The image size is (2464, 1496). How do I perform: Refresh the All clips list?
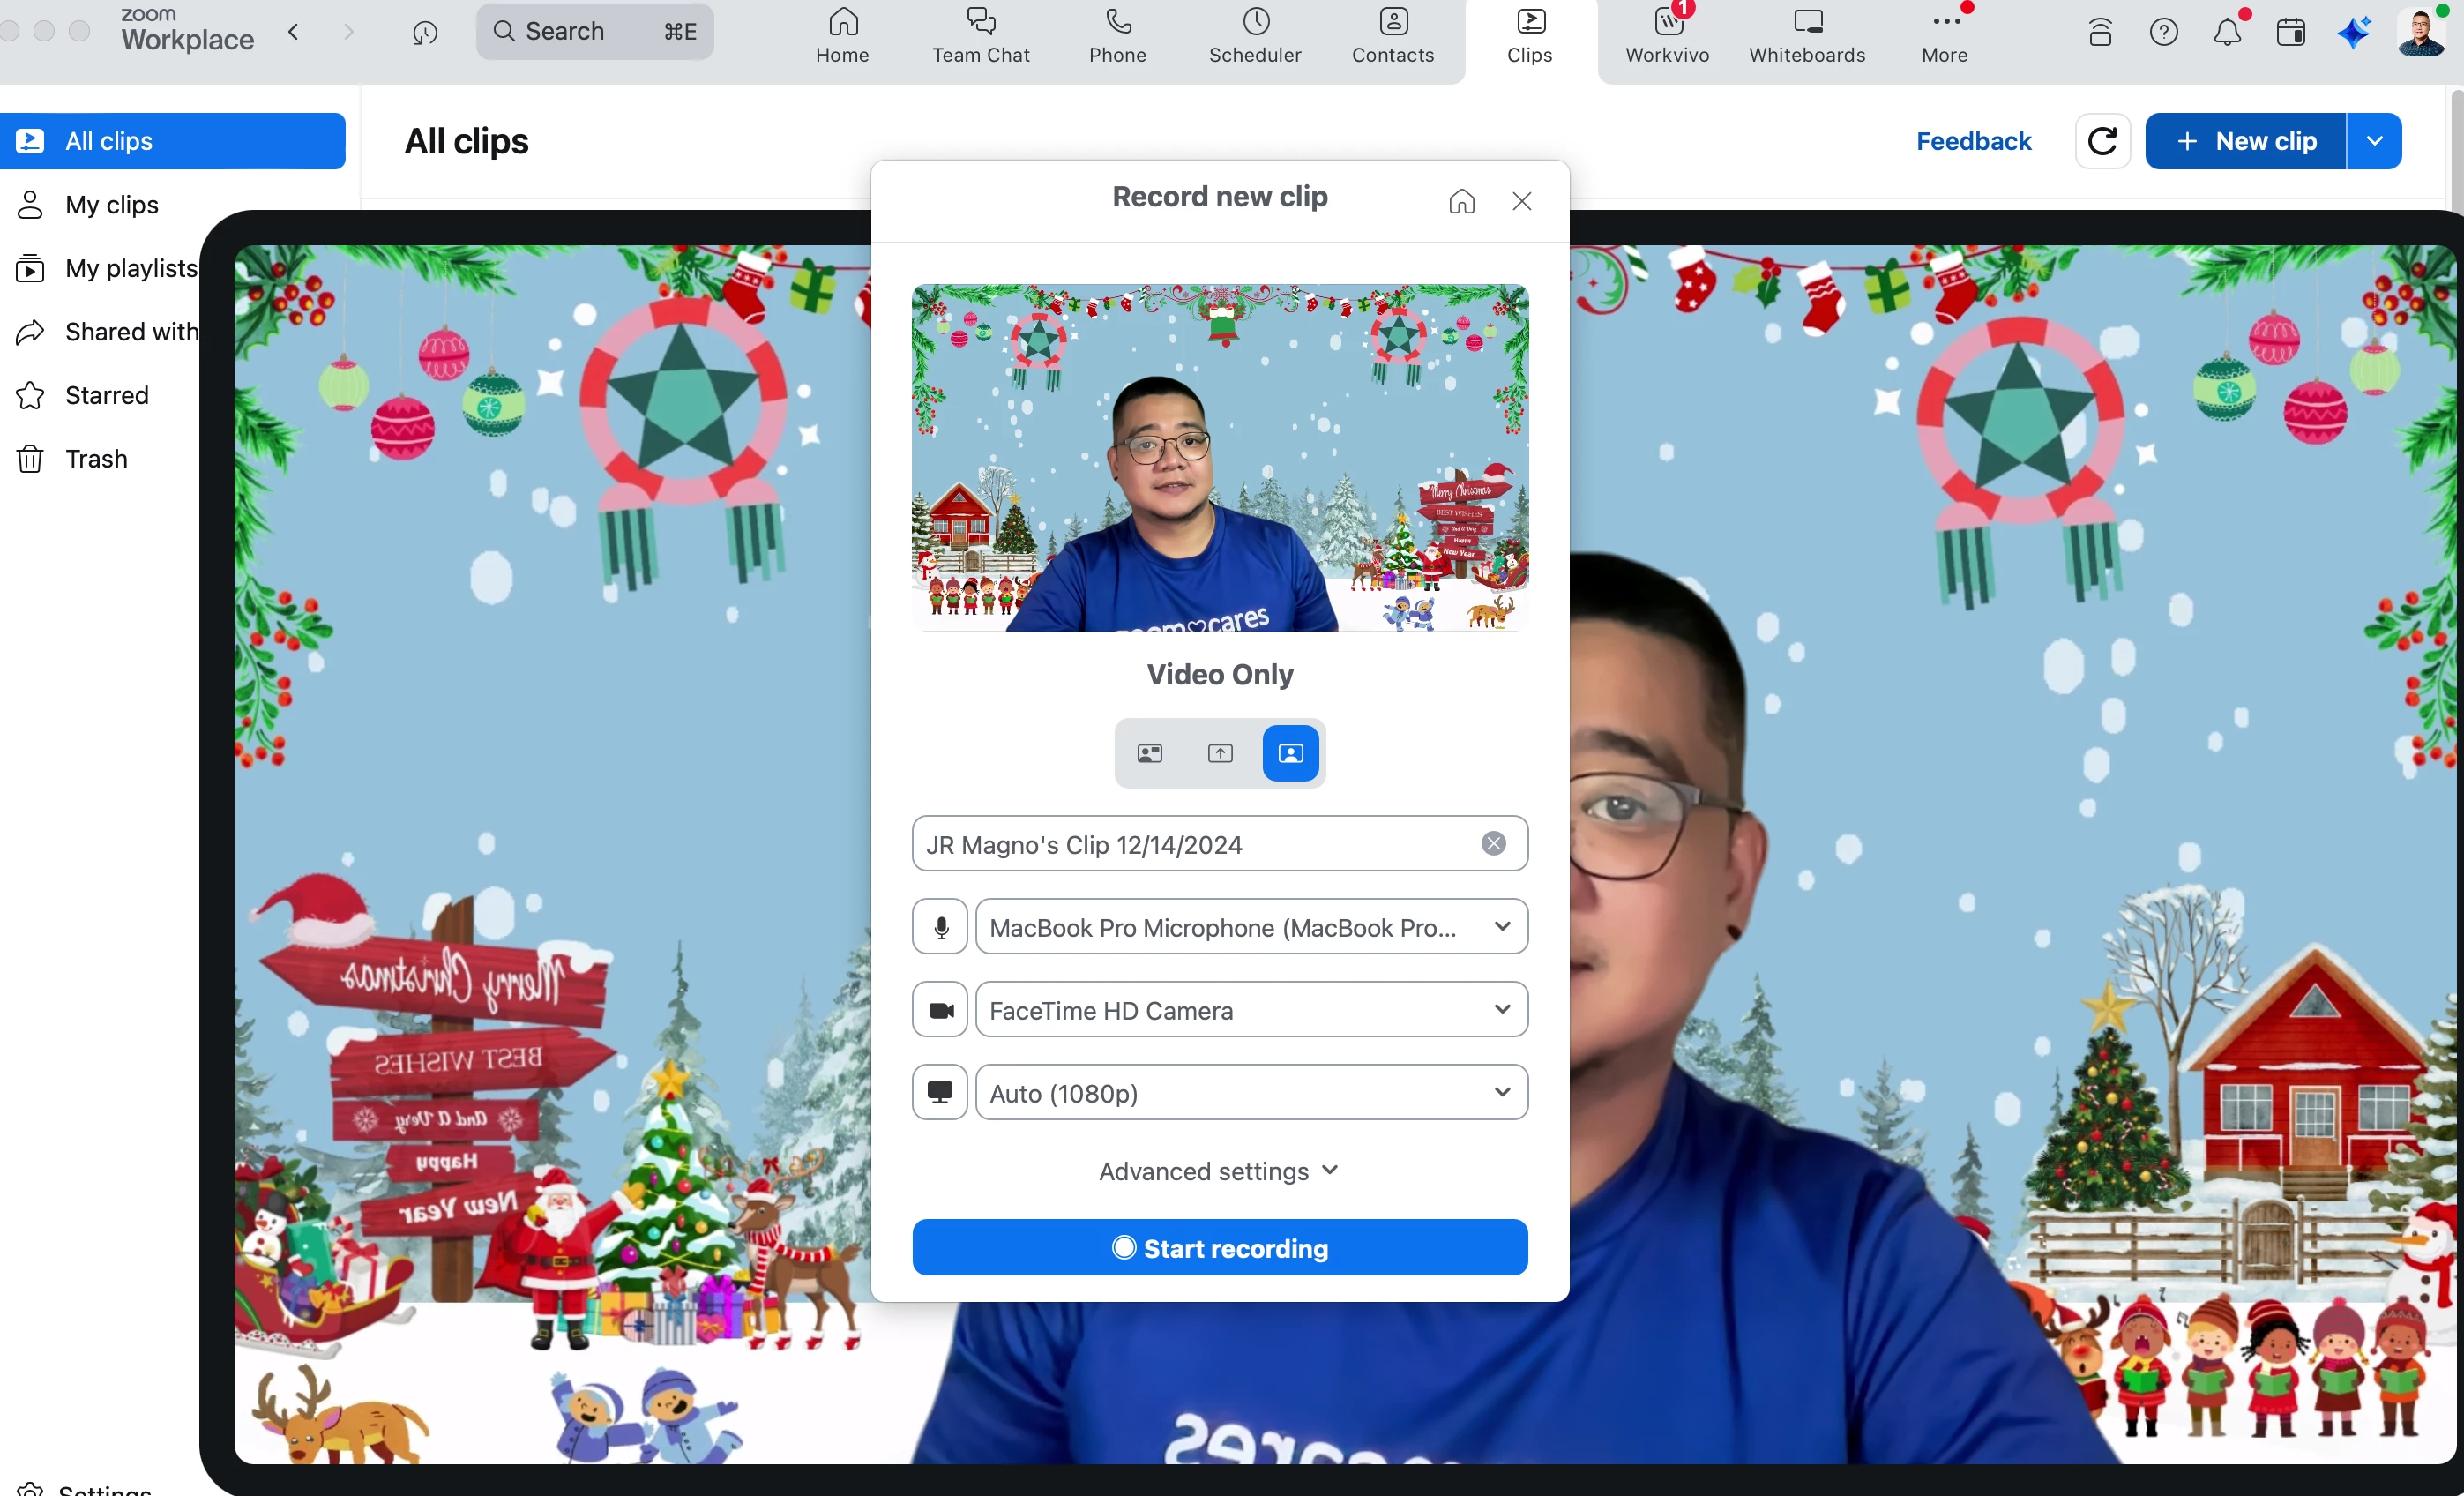tap(2102, 141)
